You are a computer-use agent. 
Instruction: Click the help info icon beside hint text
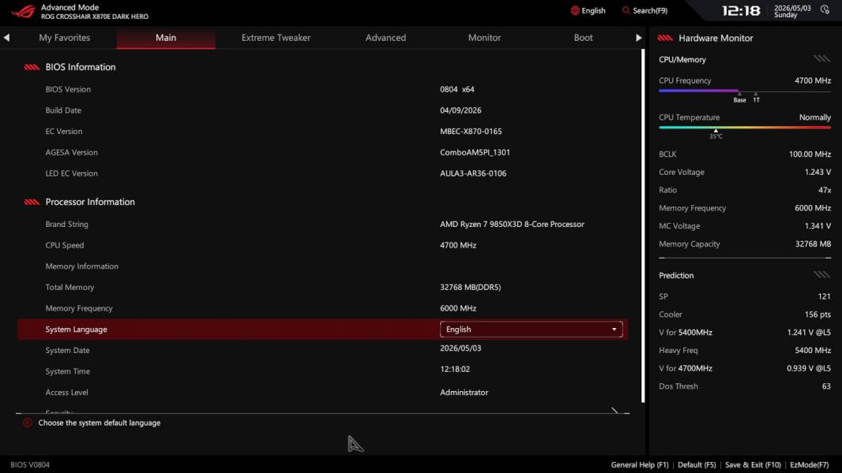pyautogui.click(x=28, y=423)
